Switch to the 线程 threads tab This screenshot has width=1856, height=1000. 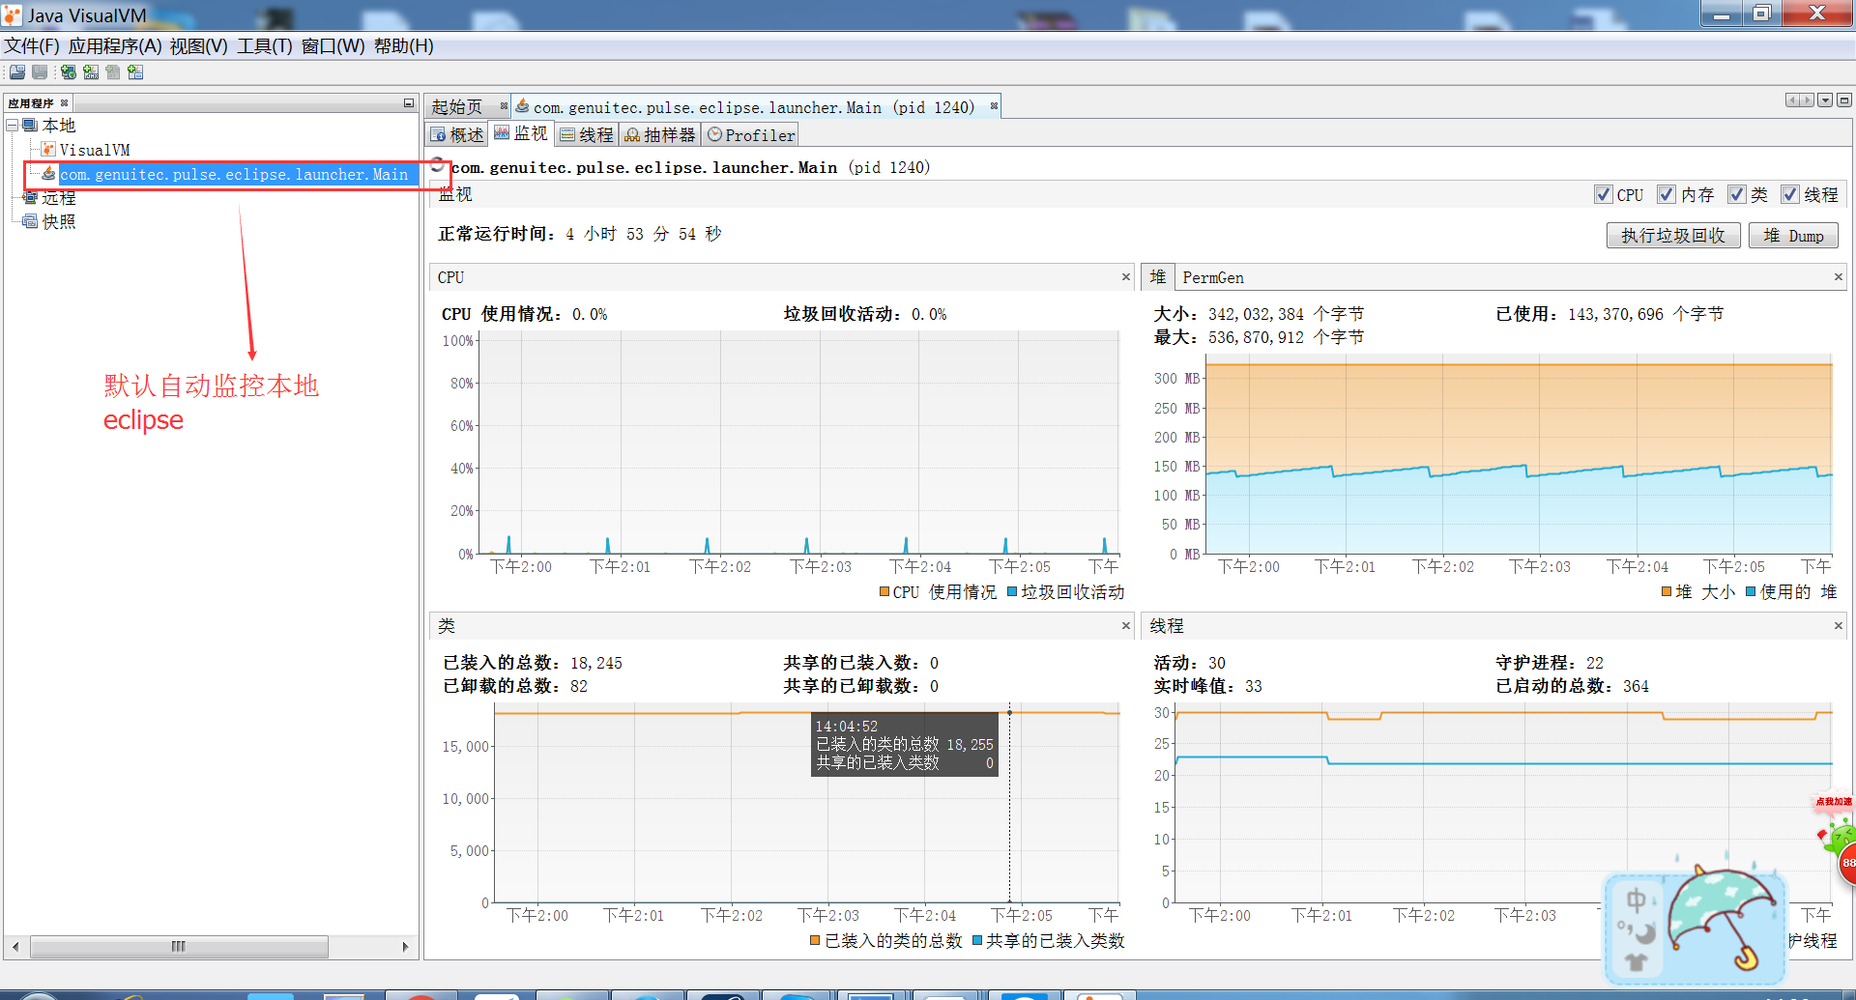pyautogui.click(x=588, y=135)
